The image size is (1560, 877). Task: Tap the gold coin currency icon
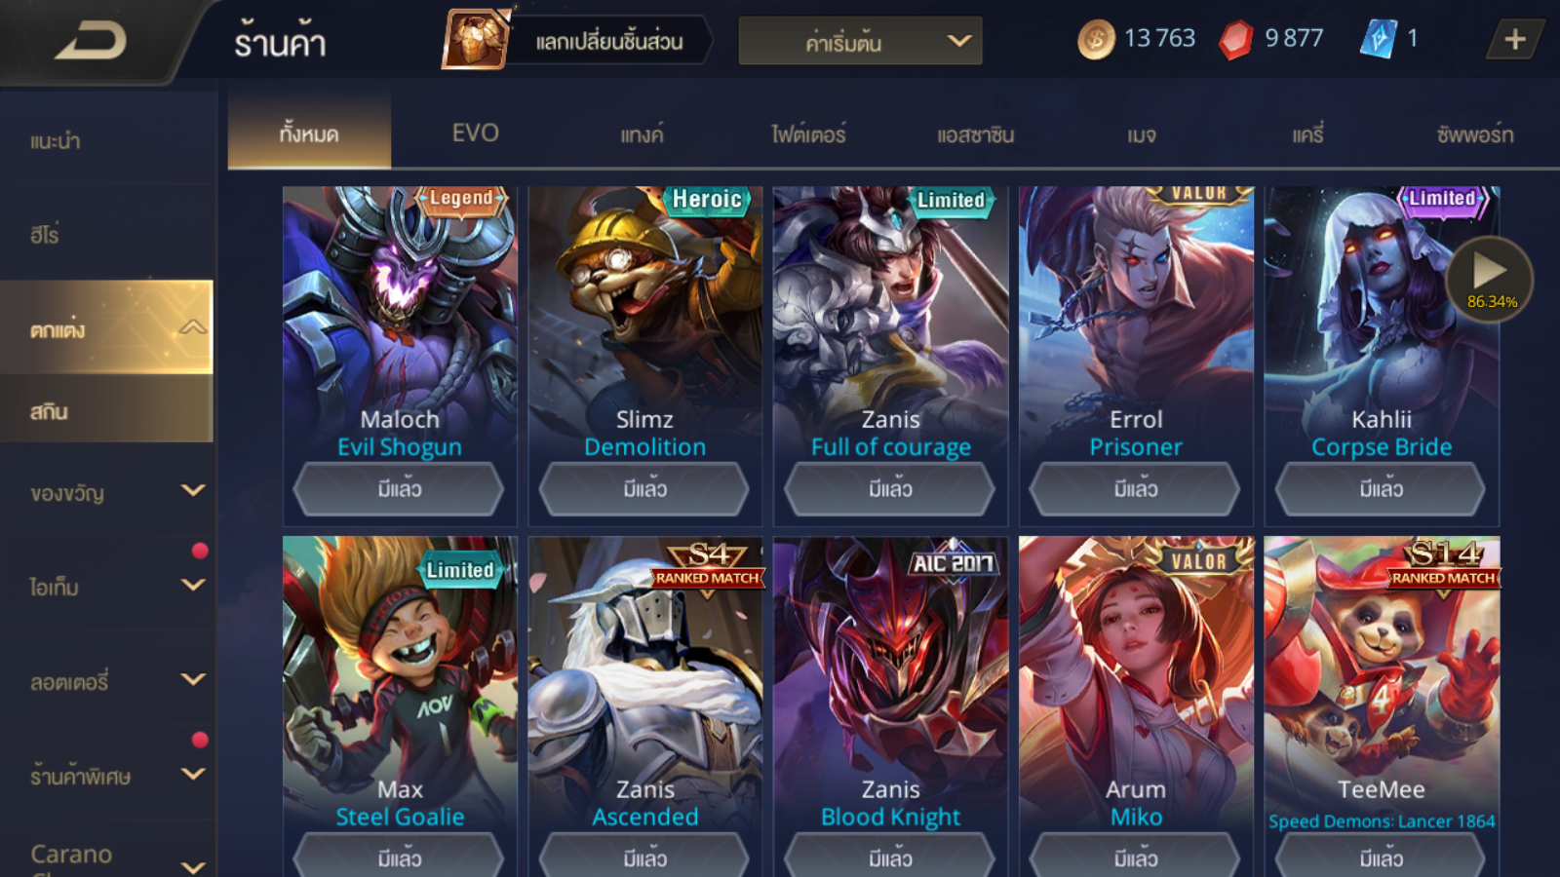point(1096,40)
